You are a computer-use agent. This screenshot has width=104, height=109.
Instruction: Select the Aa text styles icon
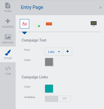[25, 24]
